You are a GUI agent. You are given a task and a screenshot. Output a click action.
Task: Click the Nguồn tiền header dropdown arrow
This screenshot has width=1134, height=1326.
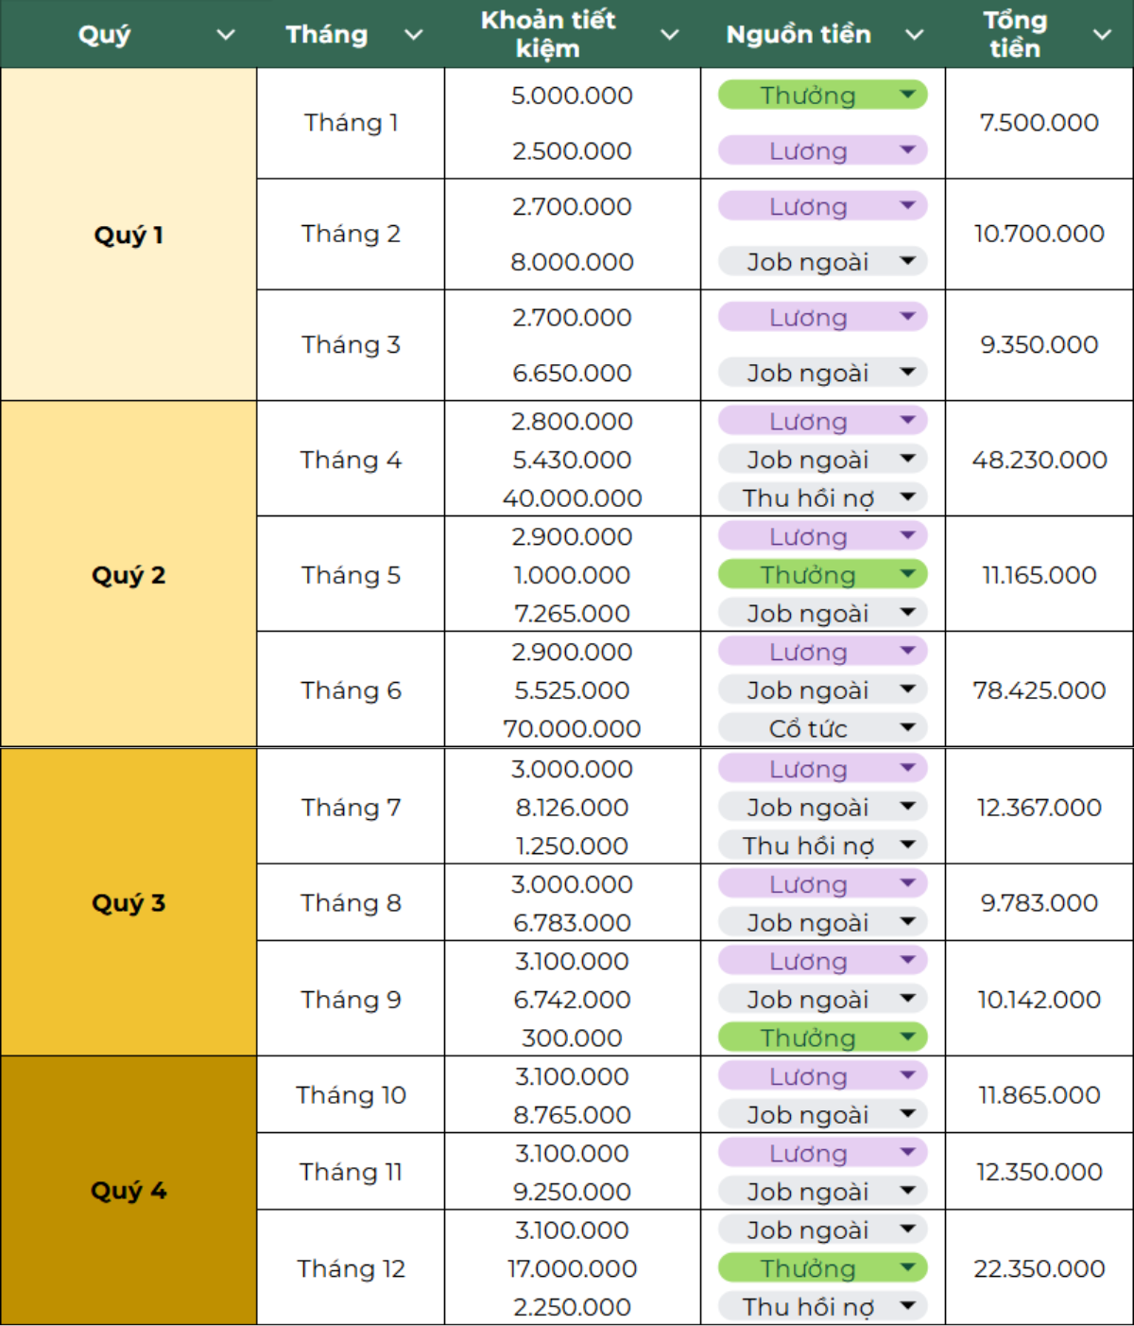click(914, 35)
